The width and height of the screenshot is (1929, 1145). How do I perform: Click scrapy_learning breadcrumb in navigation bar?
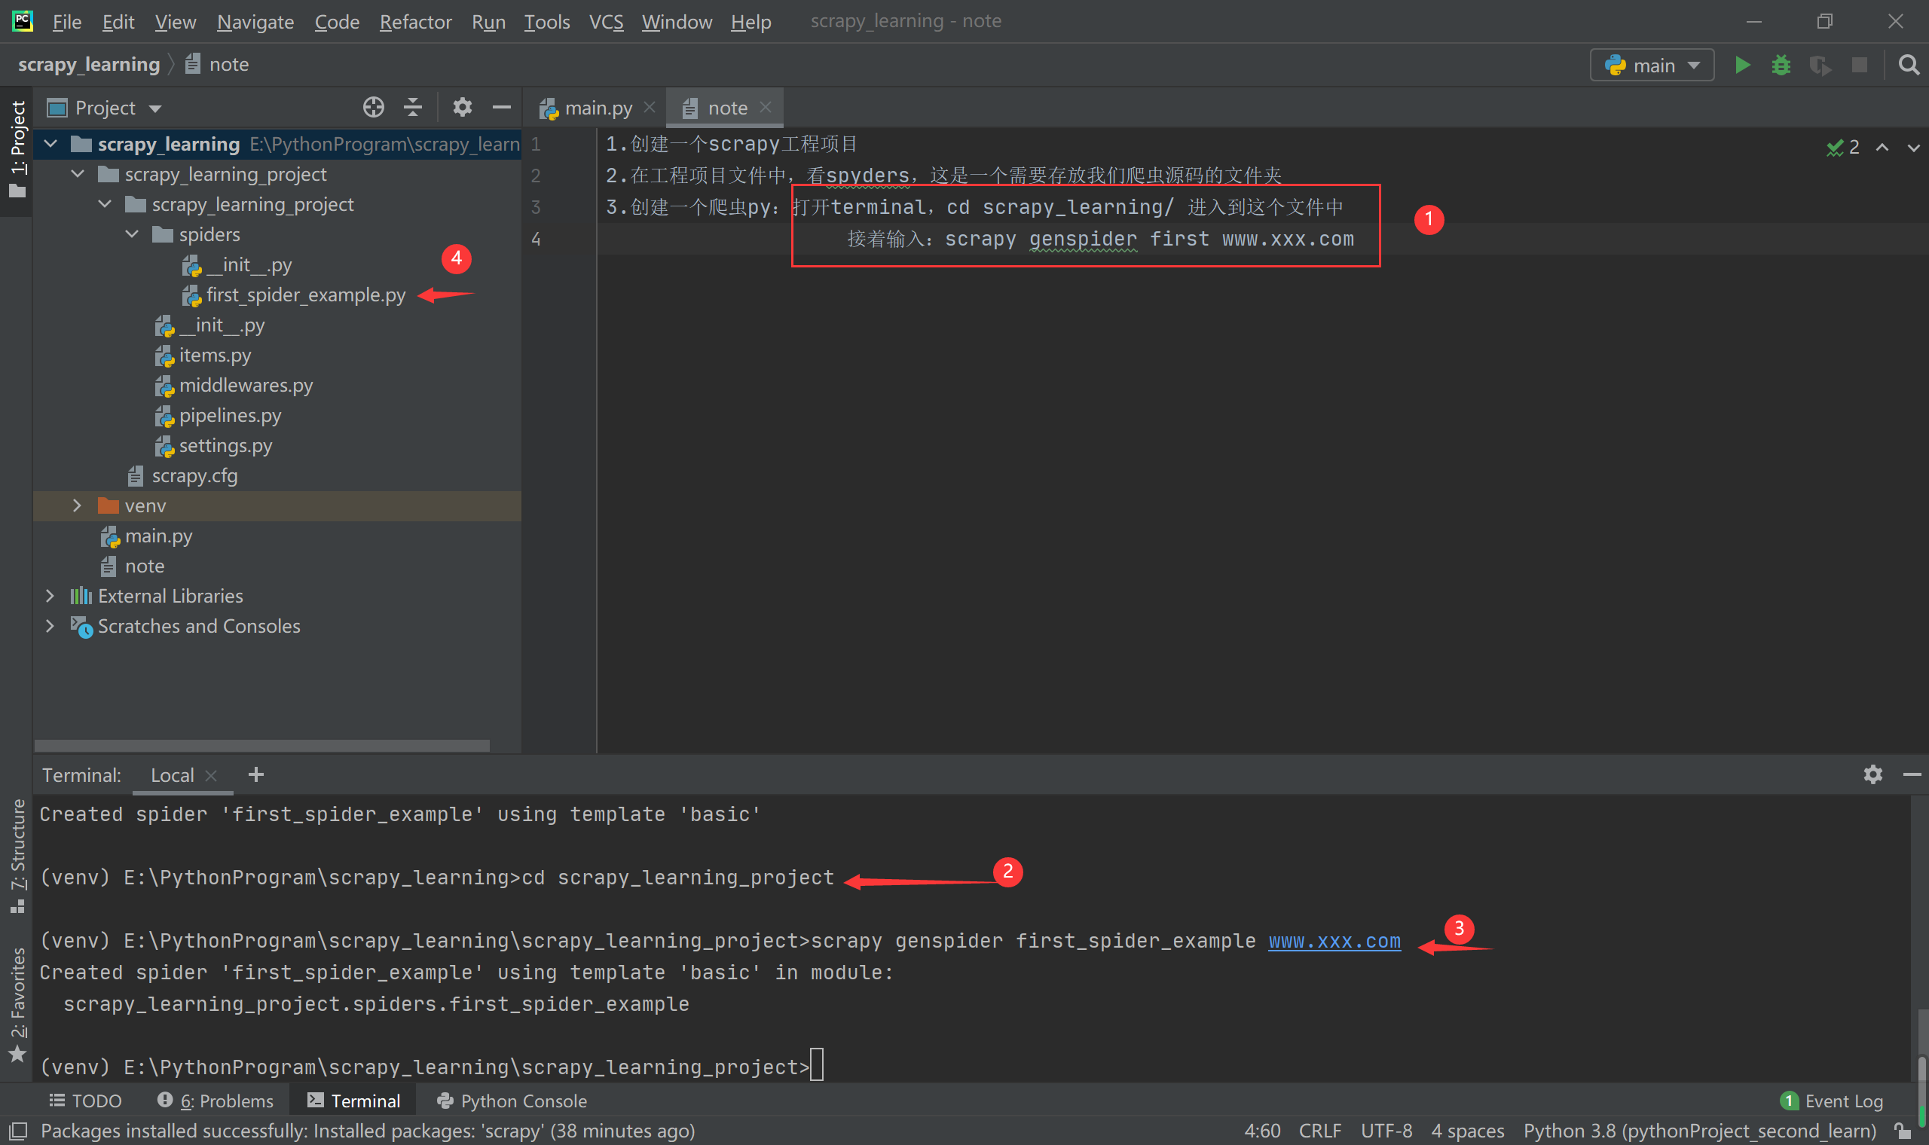point(89,64)
